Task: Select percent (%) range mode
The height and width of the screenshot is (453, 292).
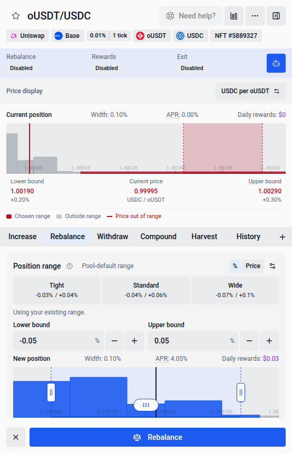Action: click(235, 266)
